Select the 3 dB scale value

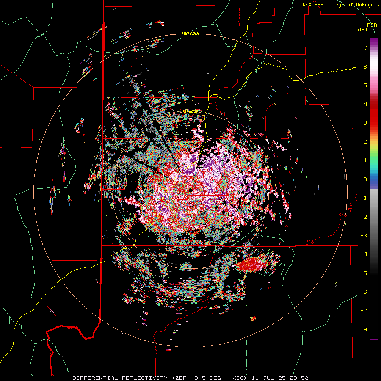coord(365,123)
